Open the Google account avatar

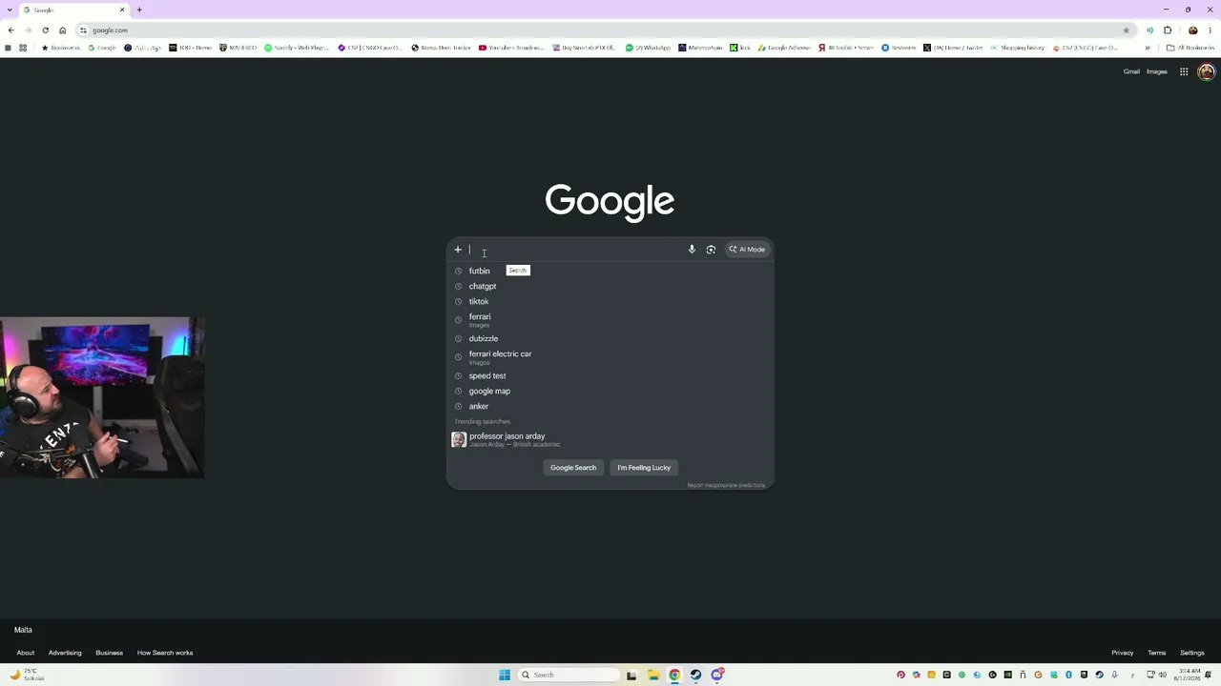[x=1207, y=71]
